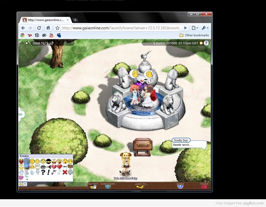
Task: Pick the thumbs up emote
Action: [32, 172]
